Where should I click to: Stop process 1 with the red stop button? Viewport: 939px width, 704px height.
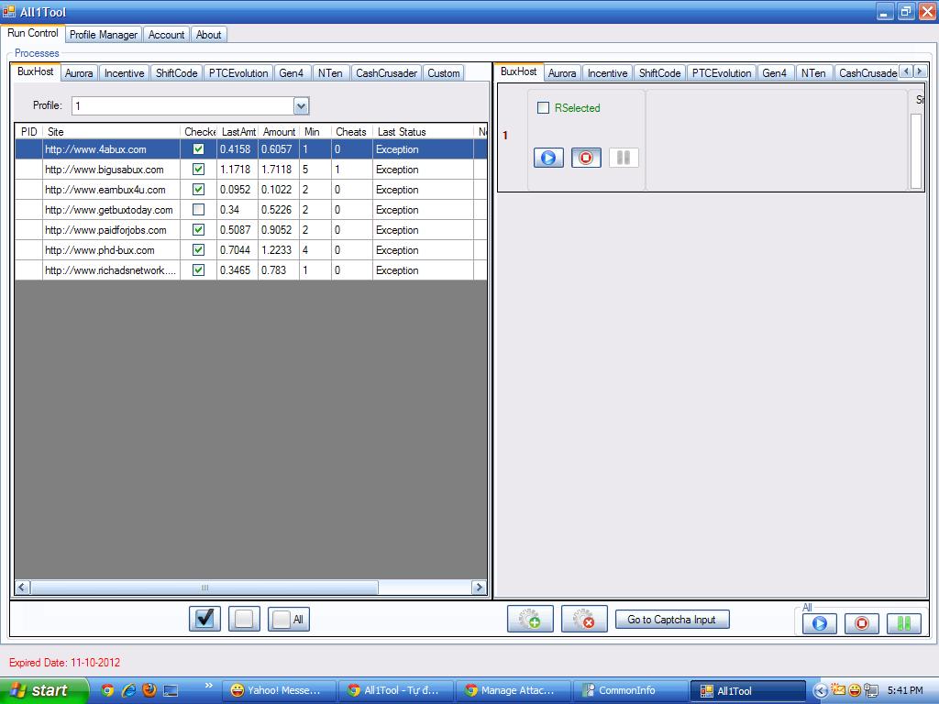(x=586, y=158)
